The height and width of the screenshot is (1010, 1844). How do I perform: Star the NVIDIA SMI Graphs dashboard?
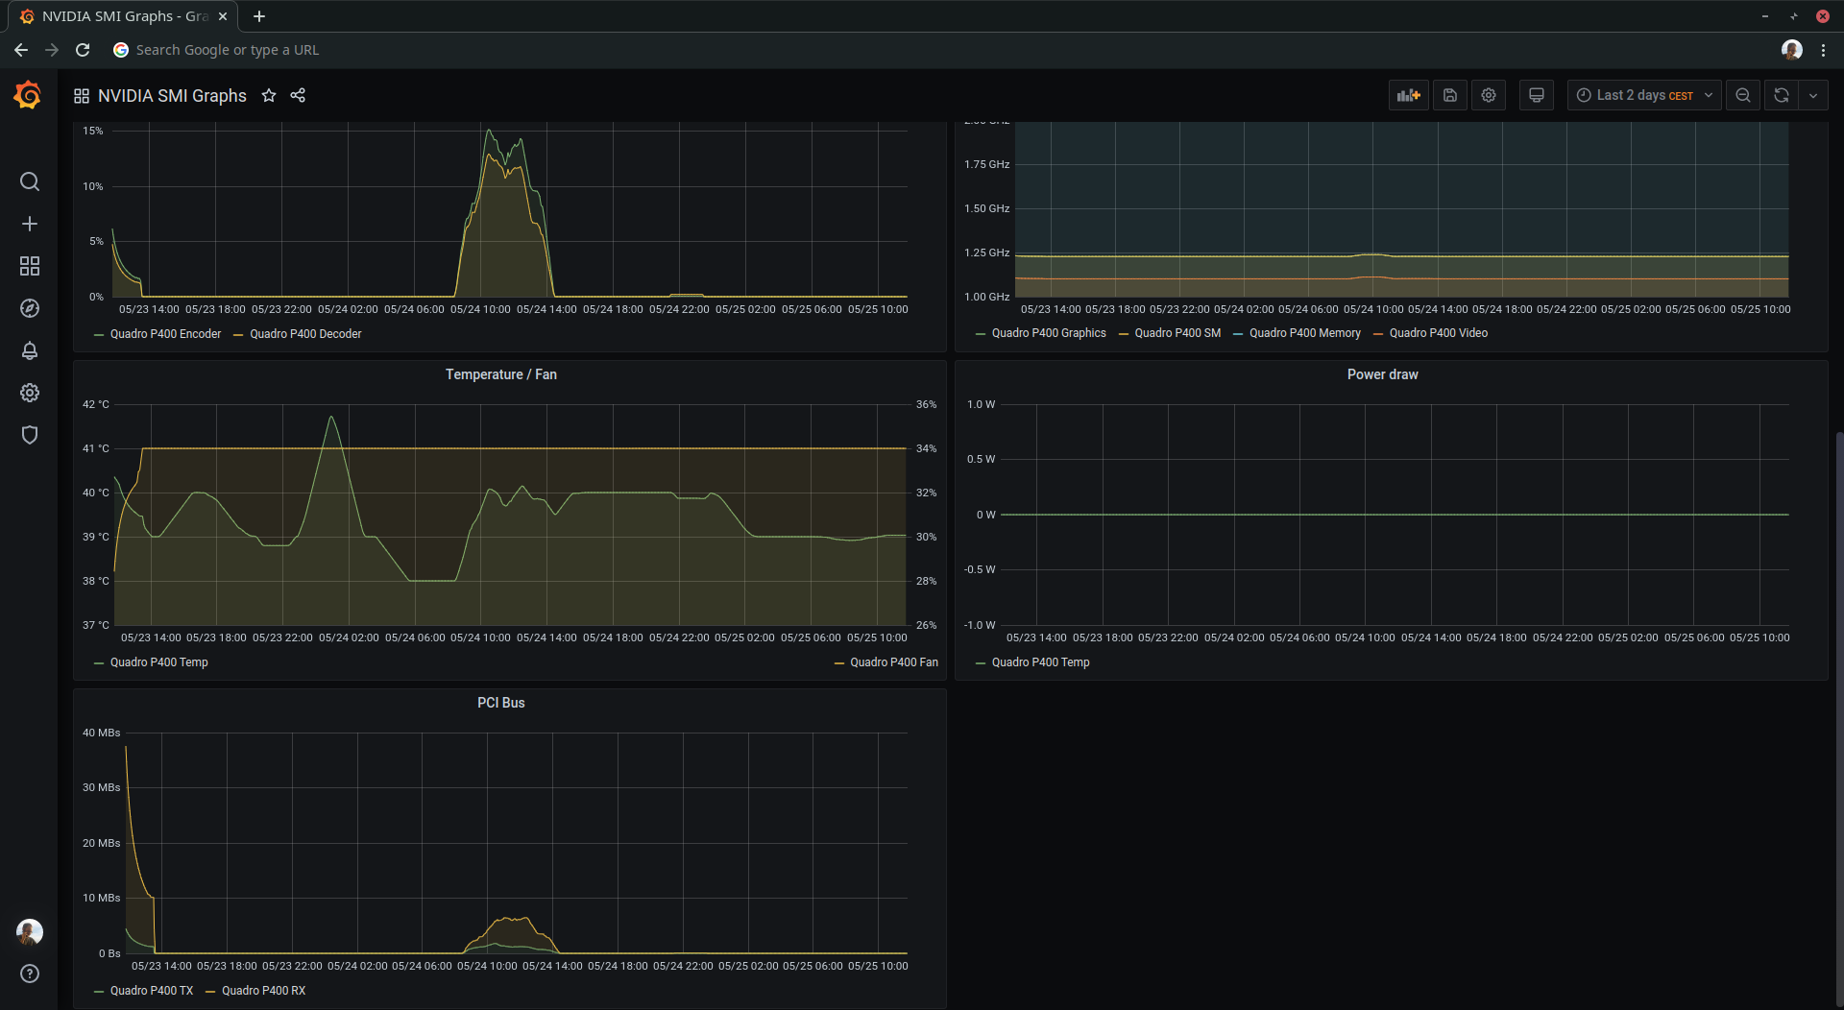click(x=269, y=95)
